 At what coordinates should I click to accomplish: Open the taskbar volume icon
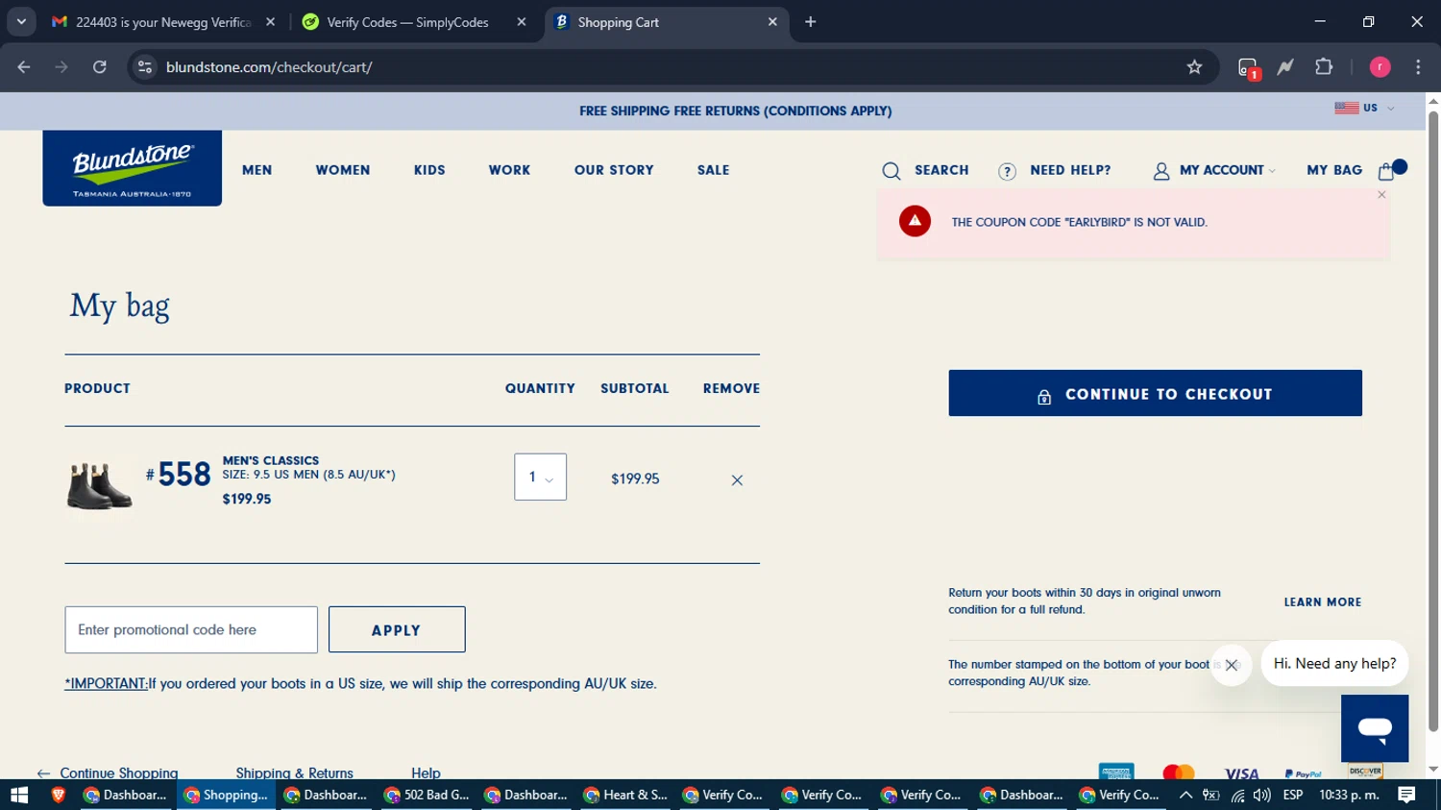coord(1261,795)
